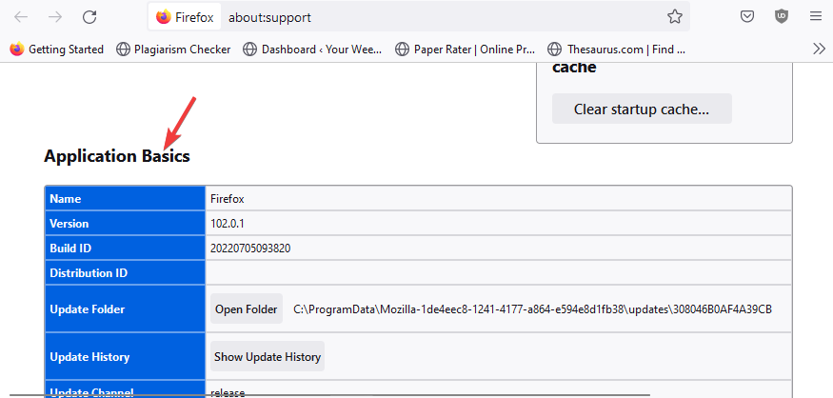The width and height of the screenshot is (833, 398).
Task: Select the Build ID value 20220705093820
Action: 250,249
